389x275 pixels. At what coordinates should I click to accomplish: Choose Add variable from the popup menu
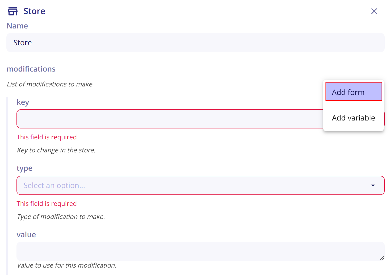coord(353,118)
